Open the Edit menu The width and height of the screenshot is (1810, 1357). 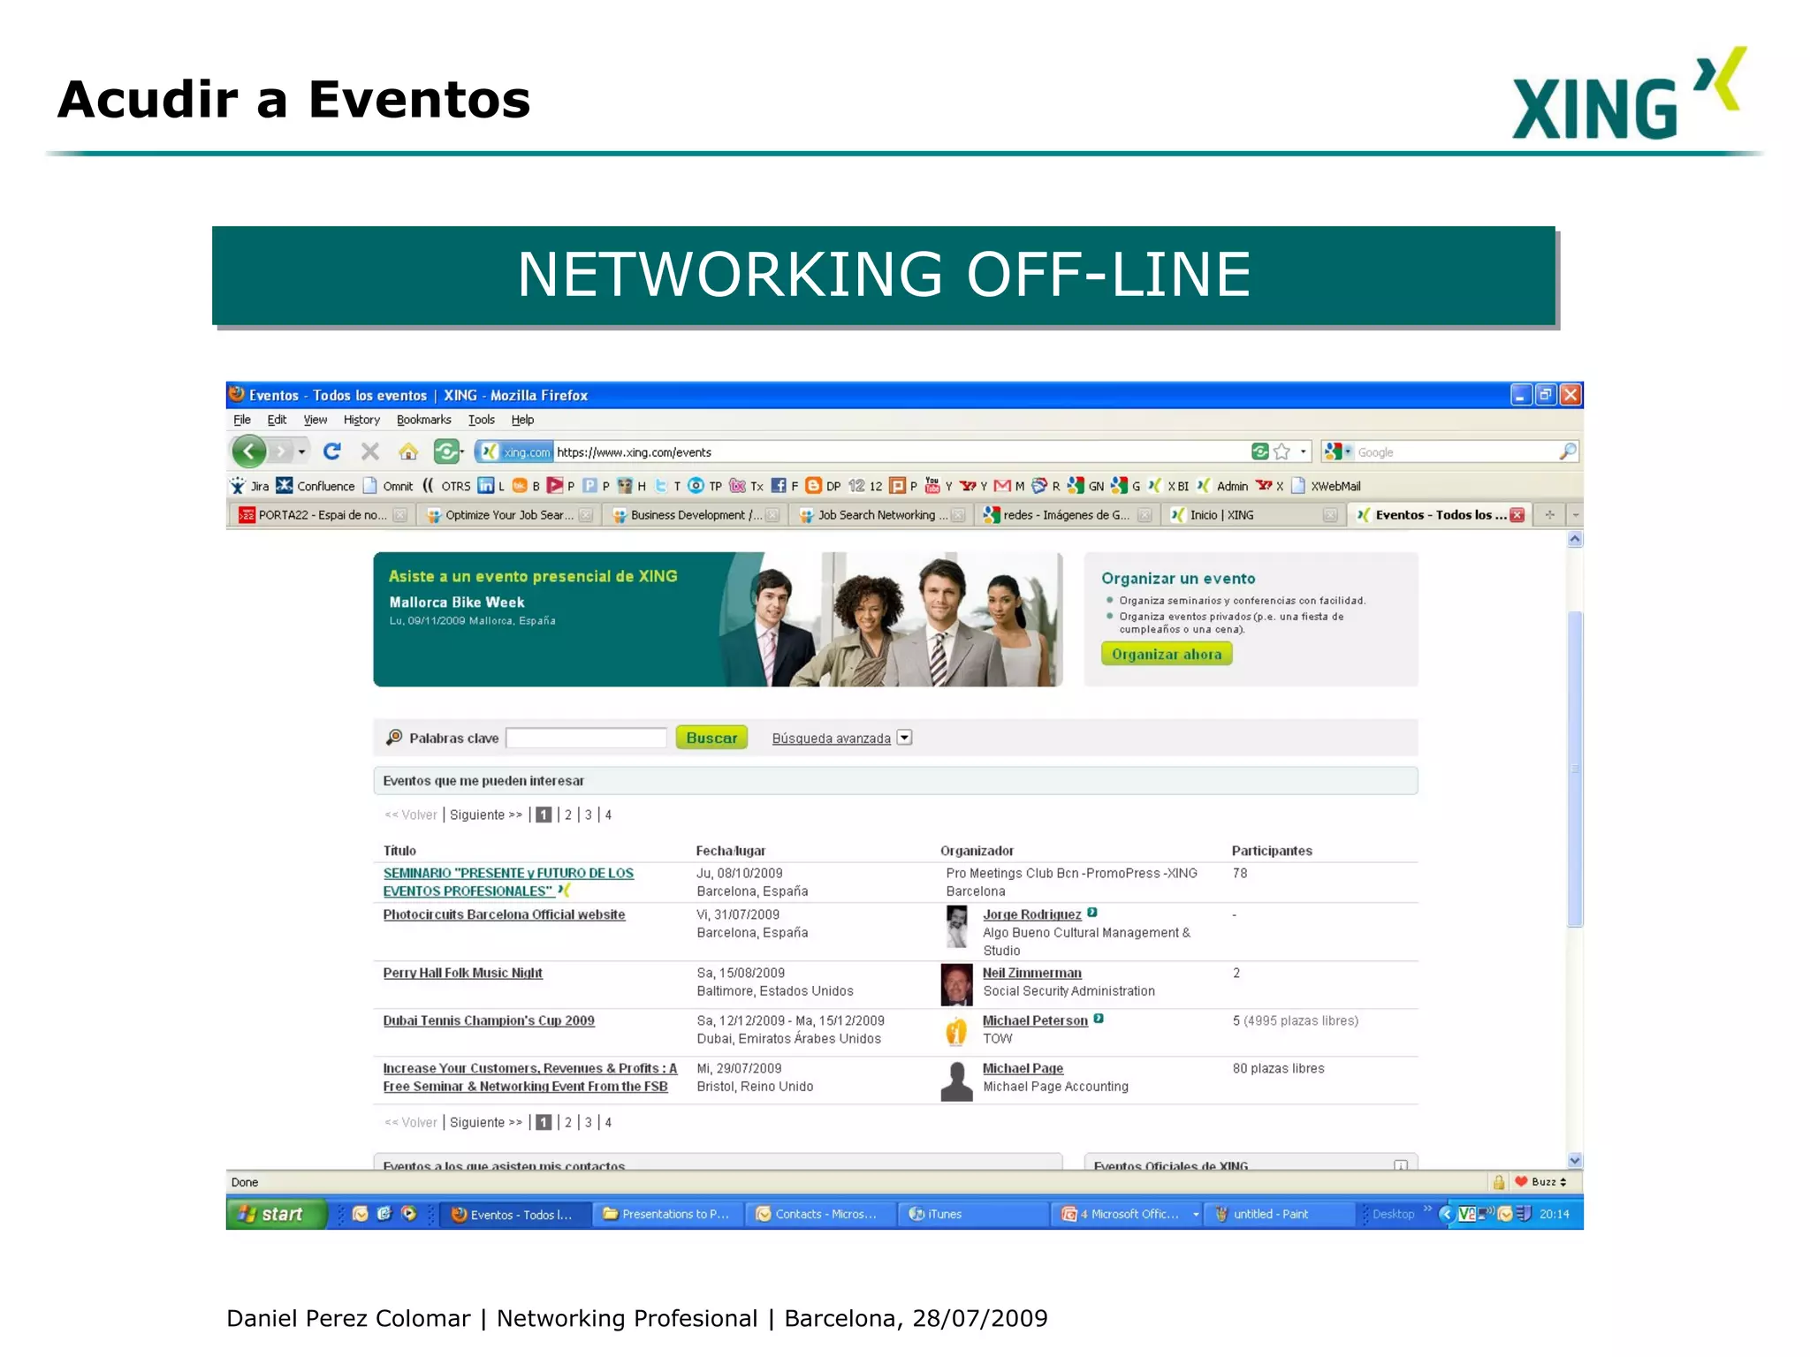[x=277, y=420]
